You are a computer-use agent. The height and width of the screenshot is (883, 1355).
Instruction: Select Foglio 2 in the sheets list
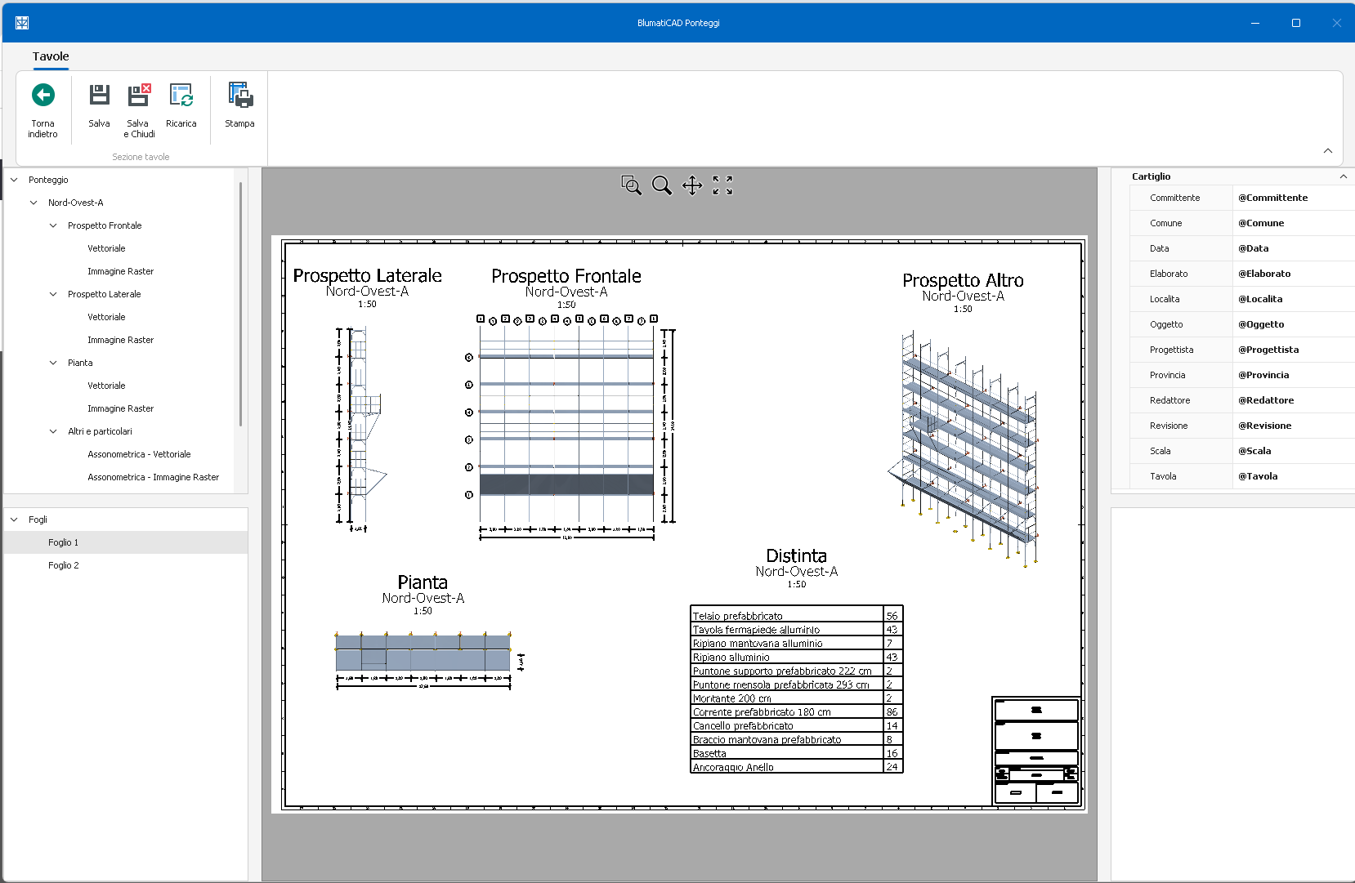click(x=64, y=565)
